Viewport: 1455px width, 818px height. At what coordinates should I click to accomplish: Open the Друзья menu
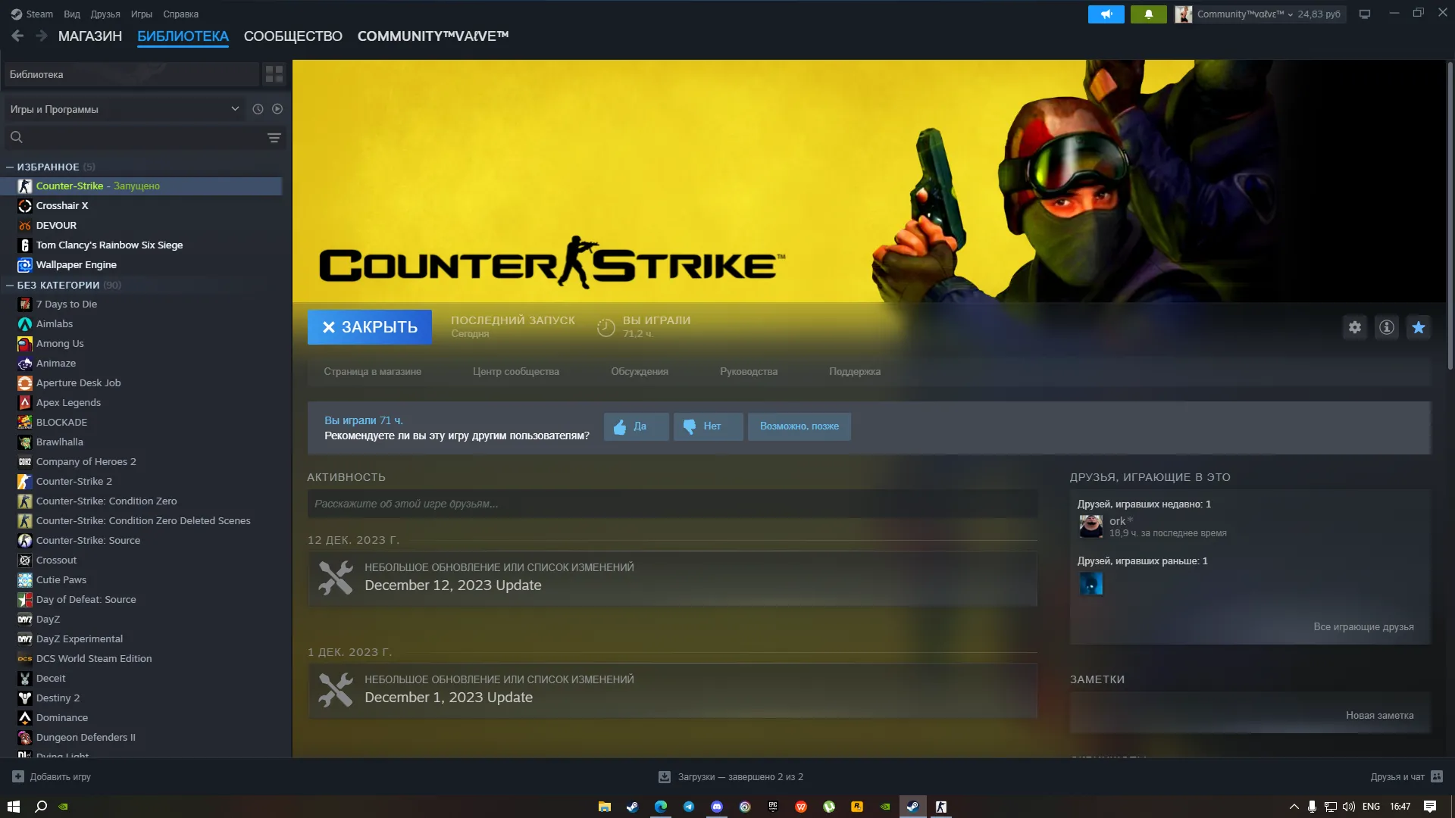(105, 14)
